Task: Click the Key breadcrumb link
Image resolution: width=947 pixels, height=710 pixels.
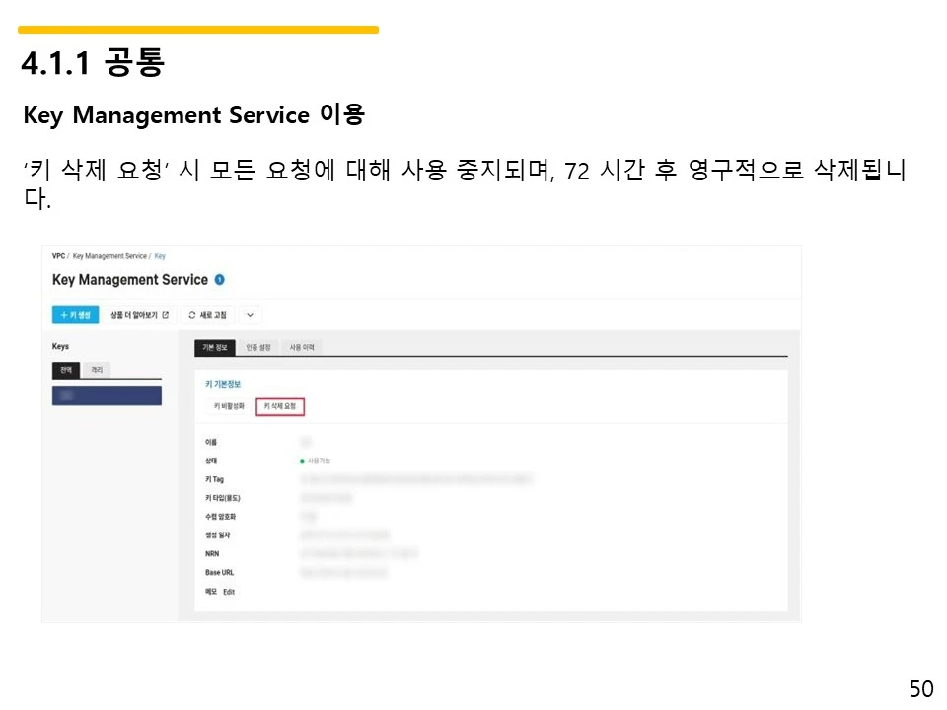Action: point(159,254)
